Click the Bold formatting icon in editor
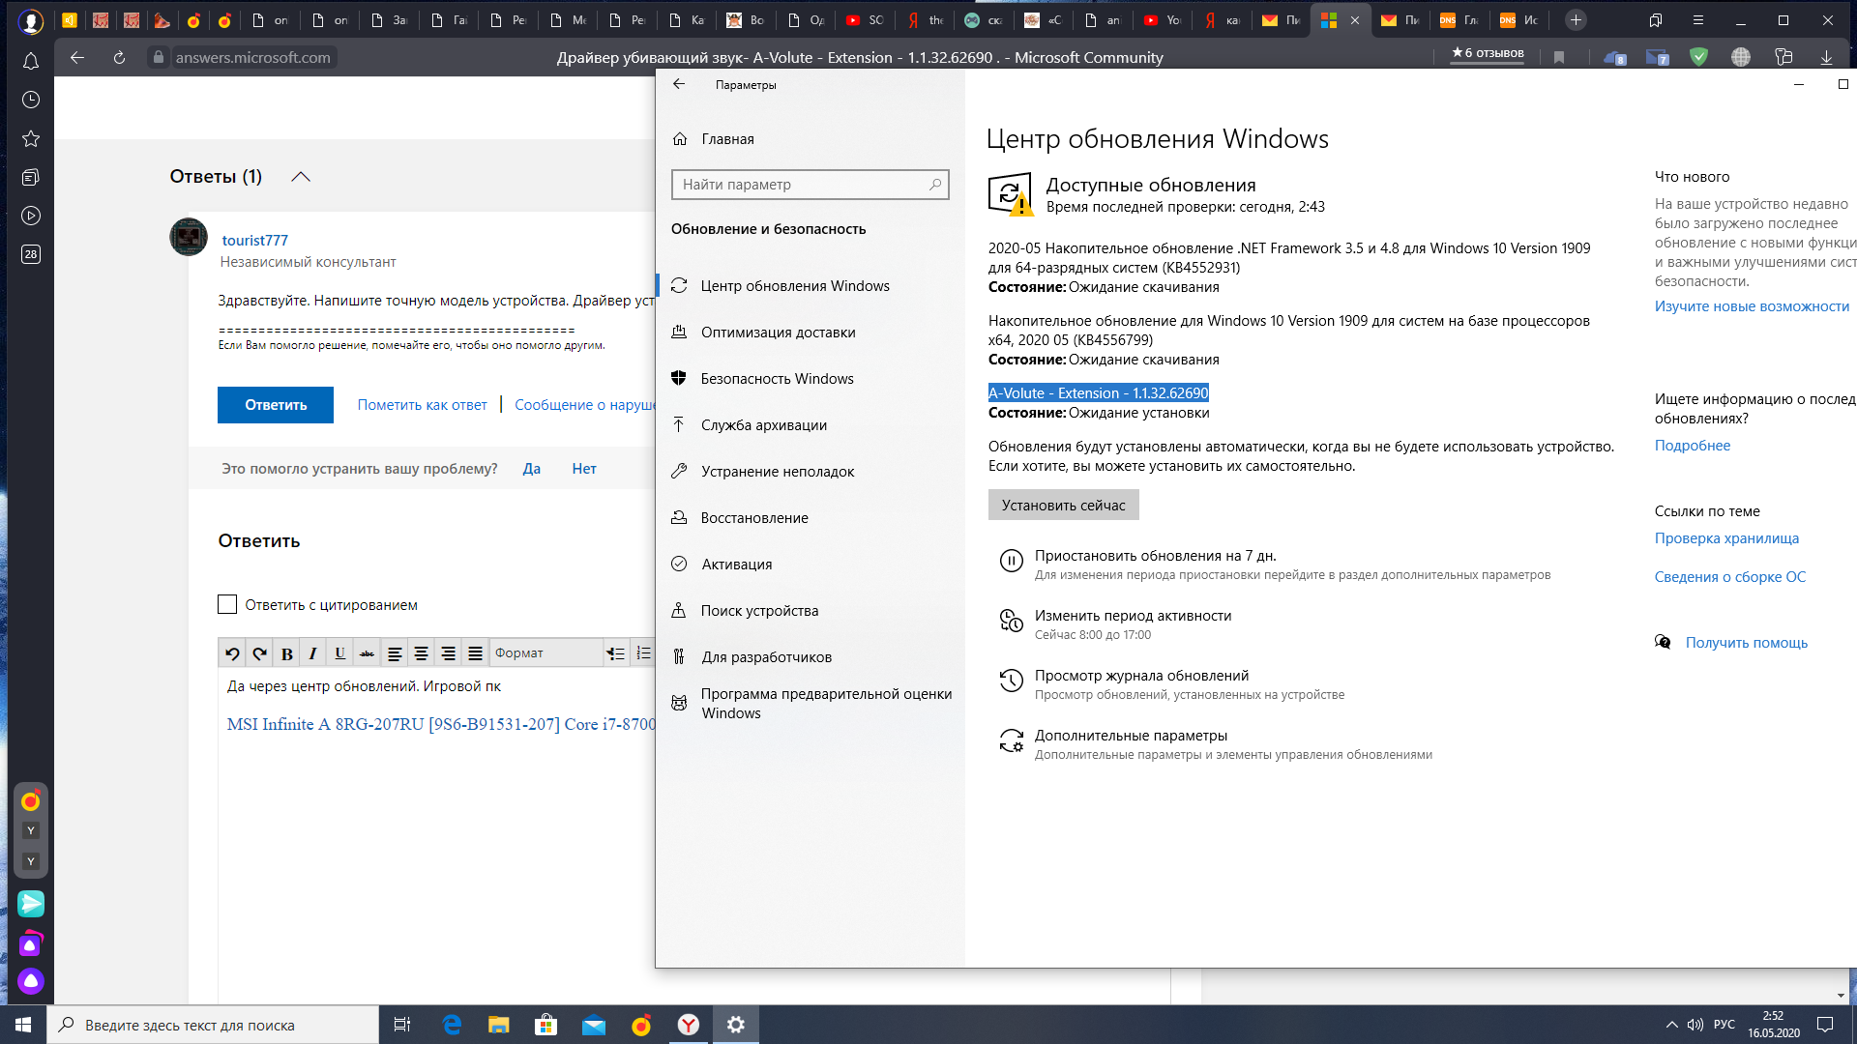Image resolution: width=1857 pixels, height=1044 pixels. (286, 653)
